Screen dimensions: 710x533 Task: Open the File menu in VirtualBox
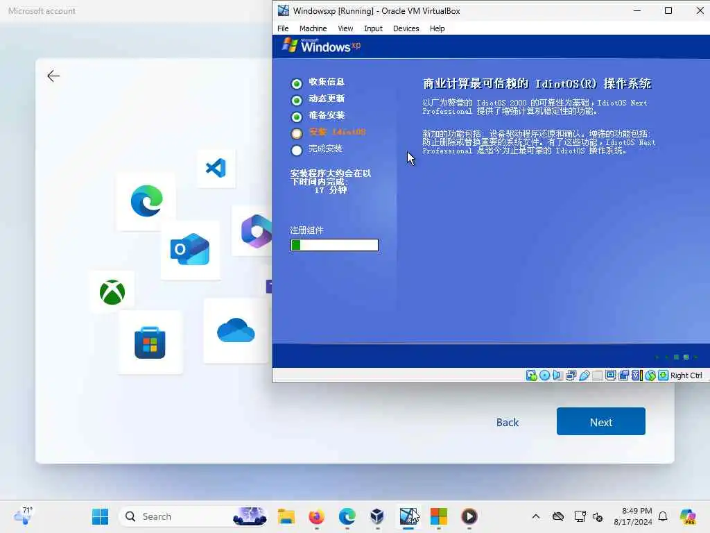click(283, 28)
